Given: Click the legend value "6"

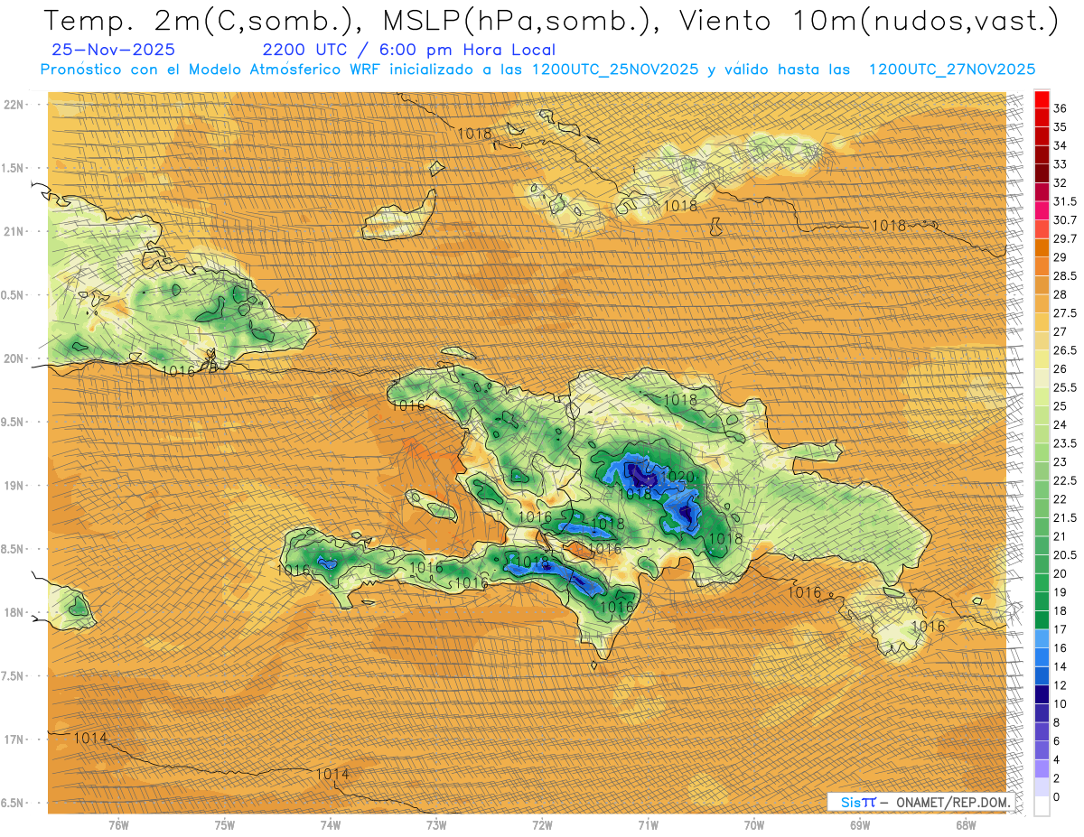Looking at the screenshot, I should pos(1057,741).
